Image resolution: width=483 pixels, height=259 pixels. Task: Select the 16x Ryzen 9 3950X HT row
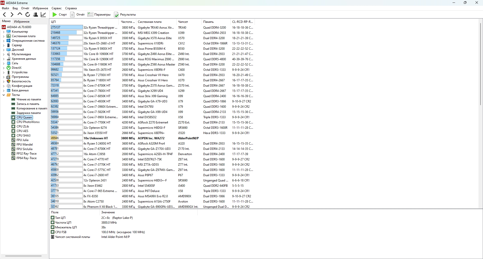tap(152, 38)
